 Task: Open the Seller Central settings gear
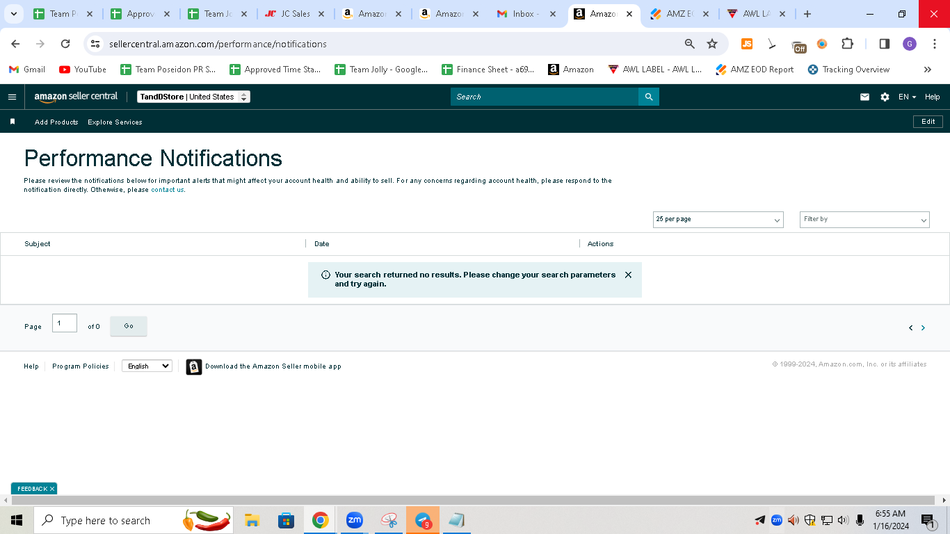coord(885,97)
